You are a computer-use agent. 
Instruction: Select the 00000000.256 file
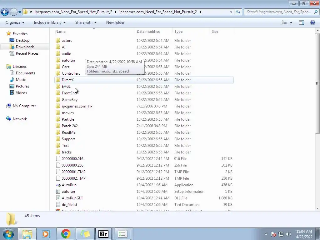(72, 165)
